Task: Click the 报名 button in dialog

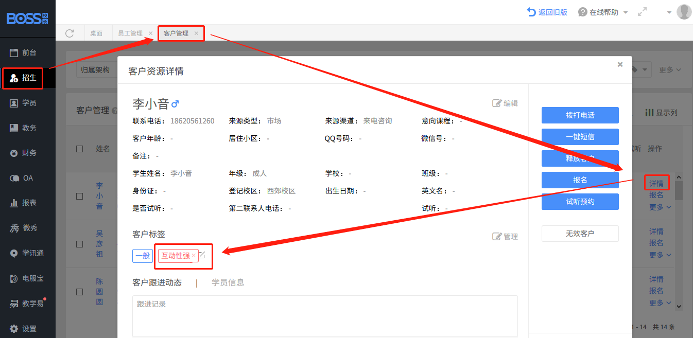Action: (x=580, y=180)
